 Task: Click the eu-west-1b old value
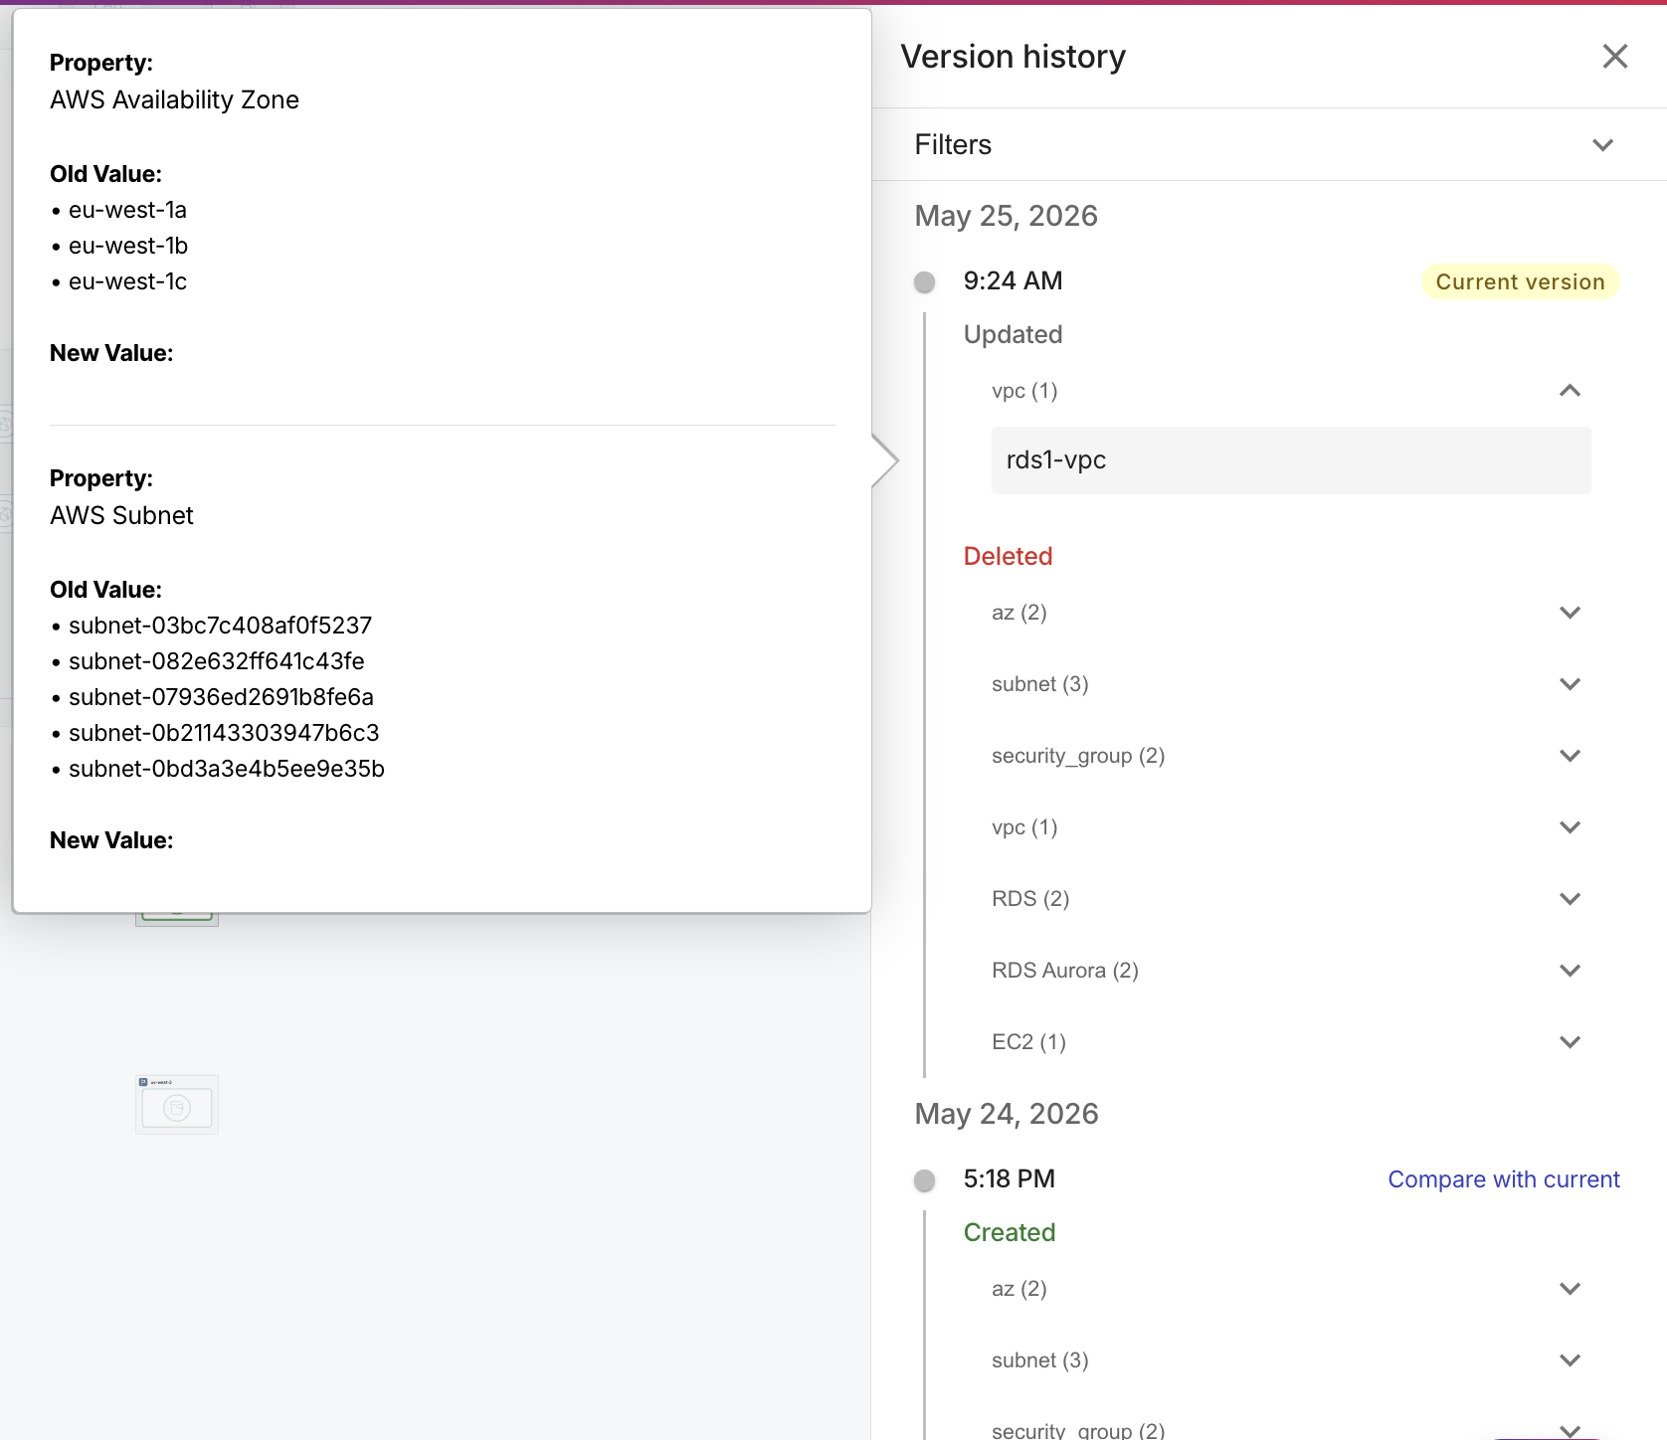tap(127, 247)
